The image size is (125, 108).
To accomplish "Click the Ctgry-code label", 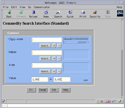I will click(16, 39).
